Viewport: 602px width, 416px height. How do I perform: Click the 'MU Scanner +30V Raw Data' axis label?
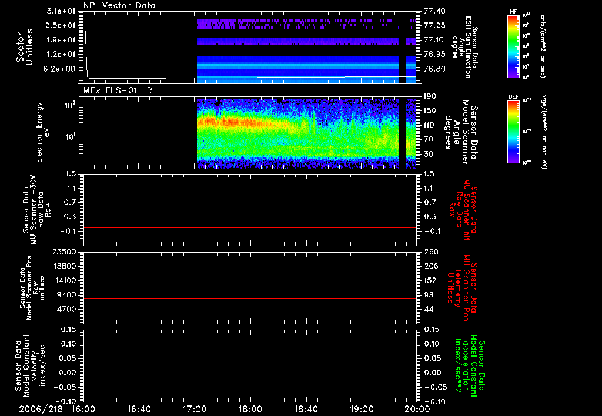click(36, 210)
